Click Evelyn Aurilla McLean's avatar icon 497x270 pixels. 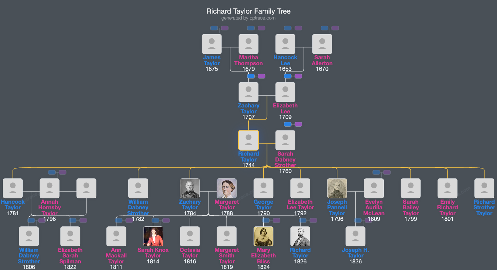click(374, 188)
